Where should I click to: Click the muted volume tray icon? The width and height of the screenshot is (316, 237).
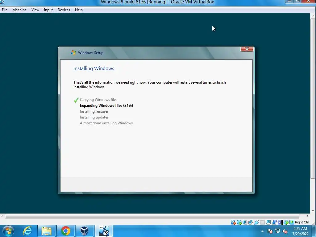[285, 231]
